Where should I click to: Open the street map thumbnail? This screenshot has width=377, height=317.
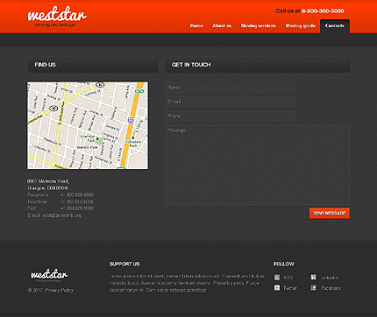tap(88, 125)
